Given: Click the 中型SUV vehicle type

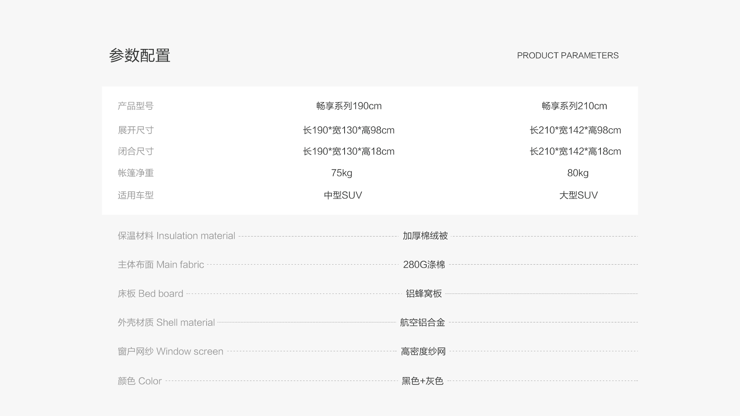Looking at the screenshot, I should [x=343, y=195].
